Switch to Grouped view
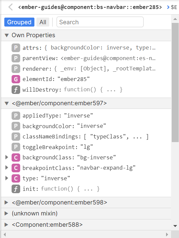 20,22
